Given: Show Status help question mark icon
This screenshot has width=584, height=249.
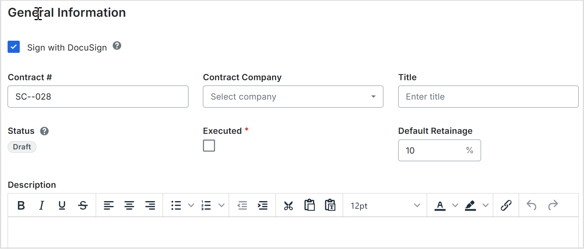Looking at the screenshot, I should pyautogui.click(x=44, y=131).
